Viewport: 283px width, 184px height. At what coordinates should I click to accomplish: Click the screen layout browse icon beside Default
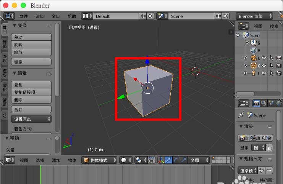click(x=87, y=16)
